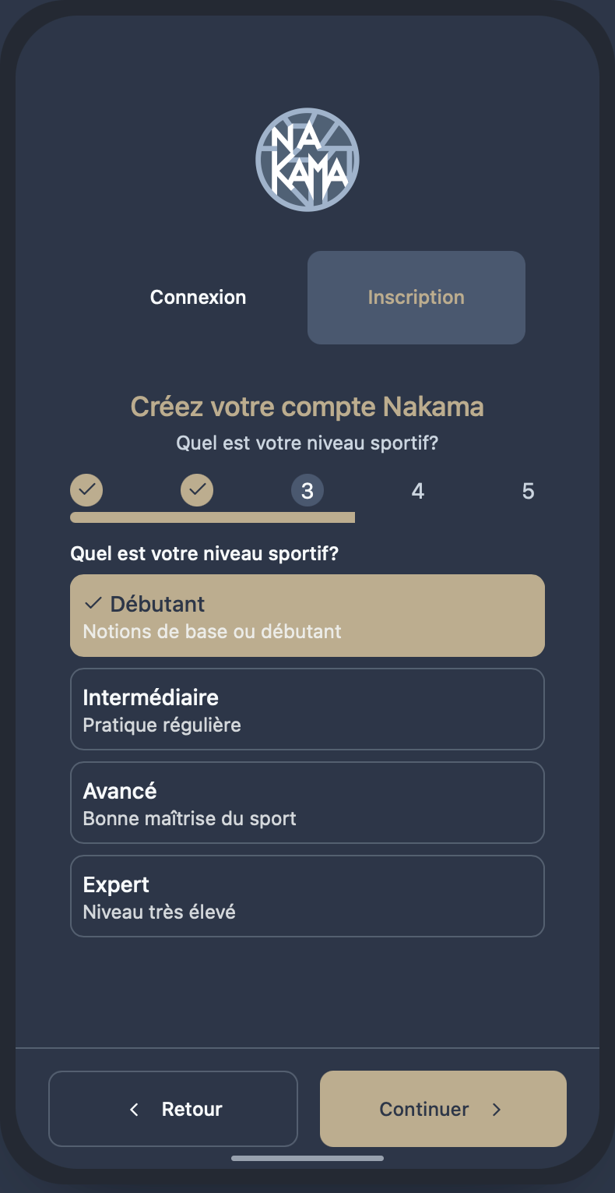Viewport: 615px width, 1193px height.
Task: Open the Inscription tab
Action: (416, 297)
